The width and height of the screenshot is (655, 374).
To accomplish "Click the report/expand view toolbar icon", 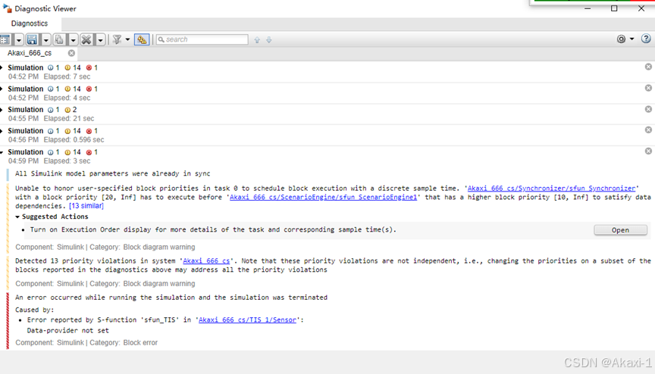I will [5, 39].
